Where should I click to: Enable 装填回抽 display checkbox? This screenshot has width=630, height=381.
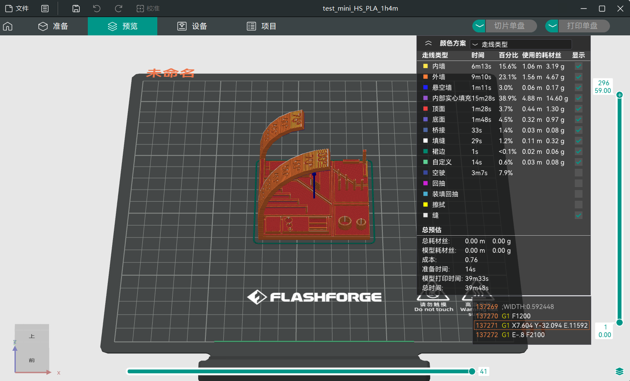[578, 194]
